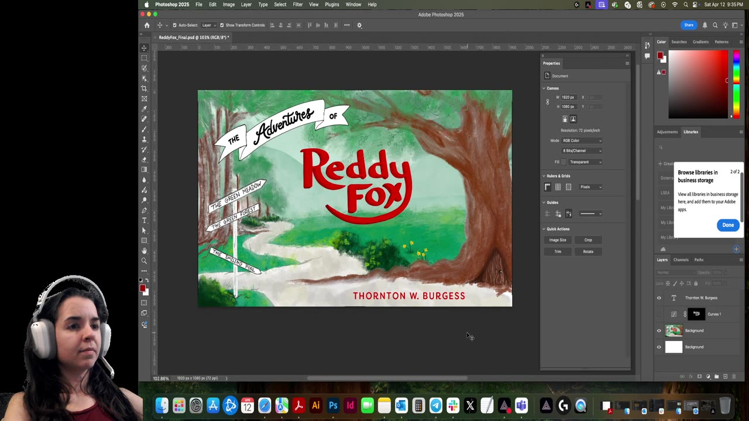749x421 pixels.
Task: Open the Filter menu
Action: coord(298,4)
